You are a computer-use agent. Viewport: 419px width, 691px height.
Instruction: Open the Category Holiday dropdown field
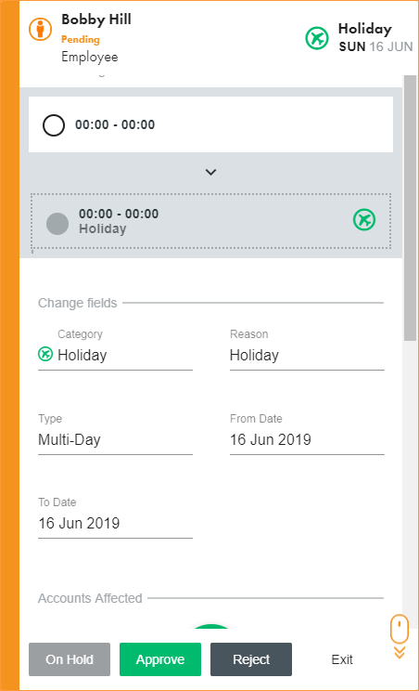pyautogui.click(x=115, y=355)
